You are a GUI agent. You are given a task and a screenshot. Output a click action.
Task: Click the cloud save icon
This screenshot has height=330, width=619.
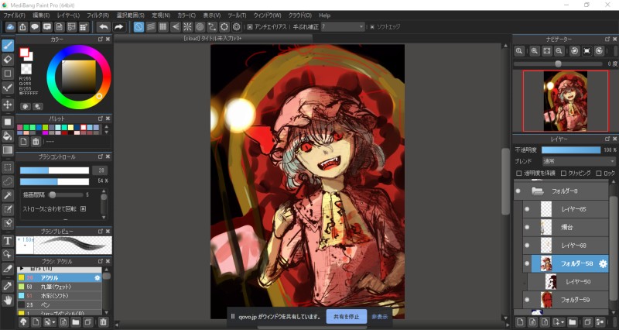point(10,27)
